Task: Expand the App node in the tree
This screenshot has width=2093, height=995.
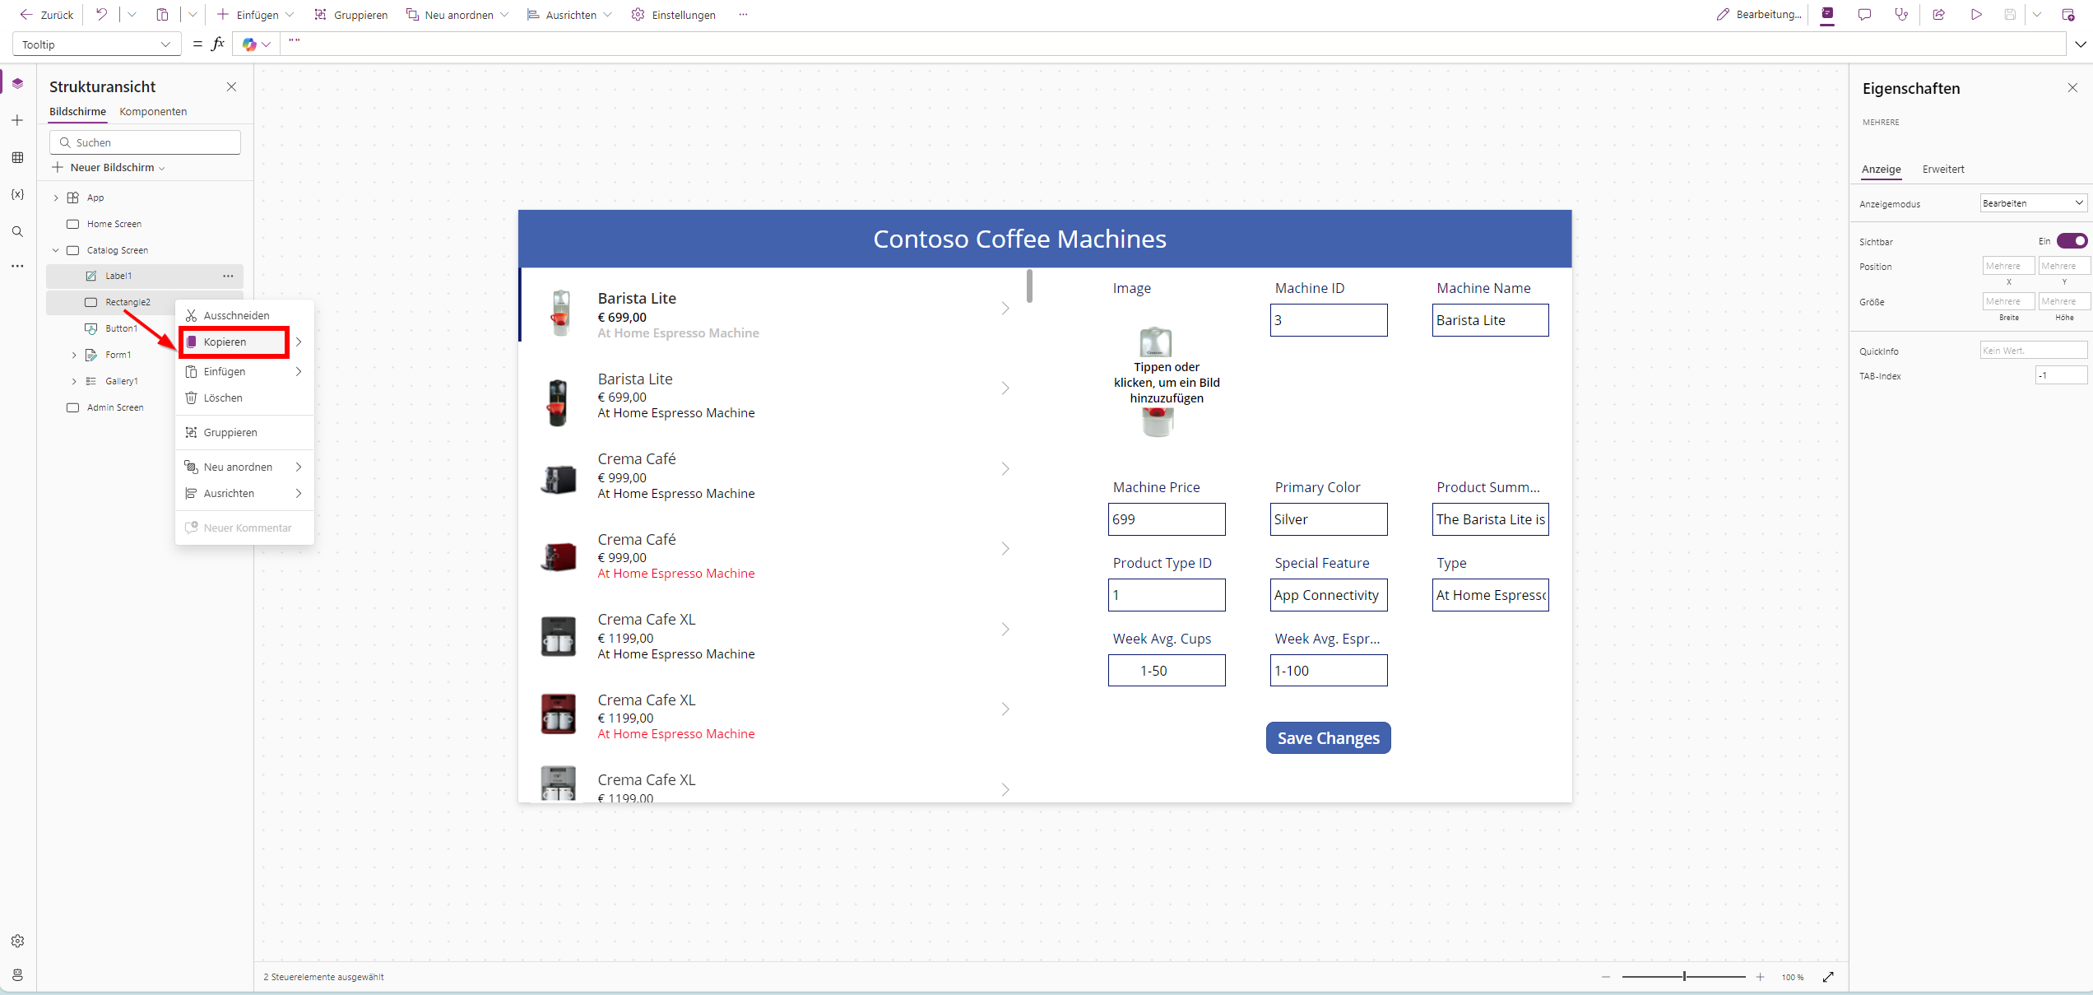Action: [x=56, y=198]
